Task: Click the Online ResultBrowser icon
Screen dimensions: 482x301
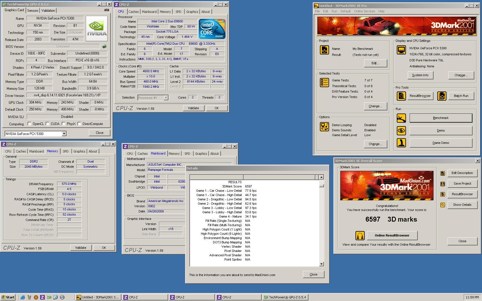Action: (360, 236)
